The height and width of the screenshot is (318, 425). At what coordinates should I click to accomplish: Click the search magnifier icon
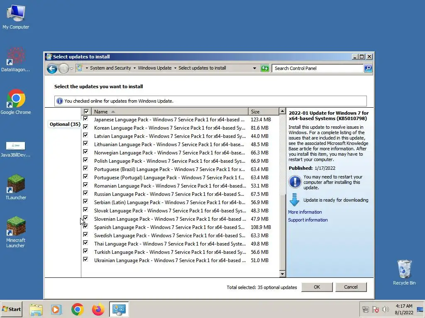pos(368,68)
